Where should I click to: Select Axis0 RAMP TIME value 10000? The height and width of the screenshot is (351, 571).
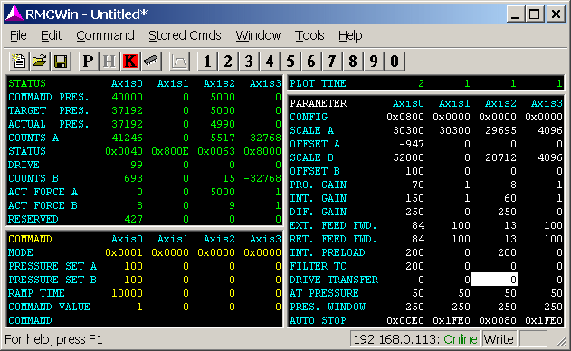point(127,293)
